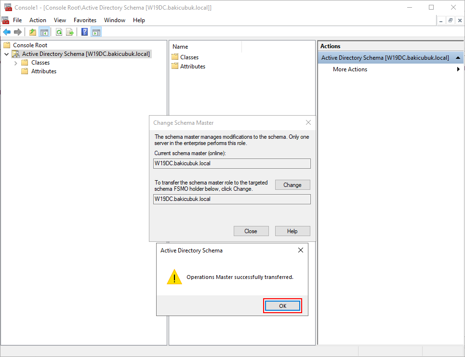This screenshot has width=465, height=357.
Task: Open the Favorites menu
Action: coord(85,20)
